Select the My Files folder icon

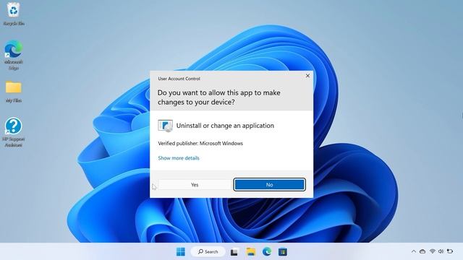(x=14, y=92)
